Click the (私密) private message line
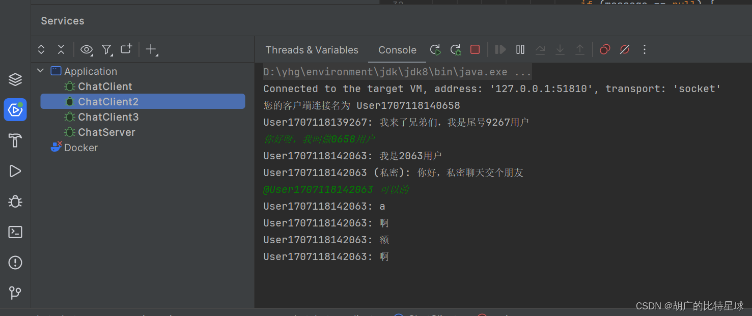Screen dimensions: 752x316 (x=393, y=173)
